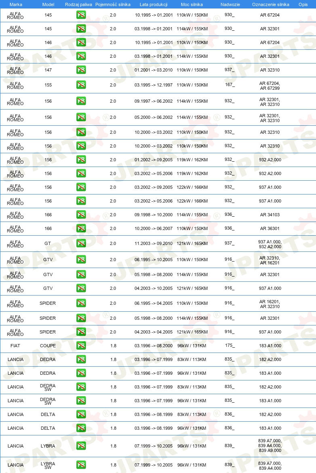316x473 pixels.
Task: Click the Nadwozie column header
Action: click(230, 4)
